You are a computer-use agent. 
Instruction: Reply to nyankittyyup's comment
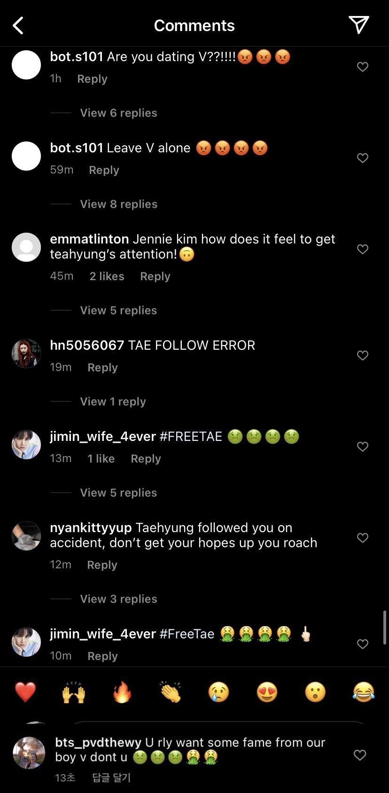coord(102,565)
